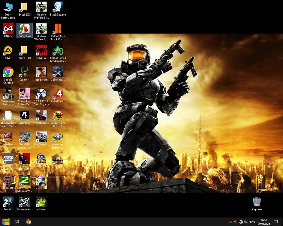Viewport: 283px width, 226px height.
Task: Switch the ENG input language indicator
Action: point(253,222)
